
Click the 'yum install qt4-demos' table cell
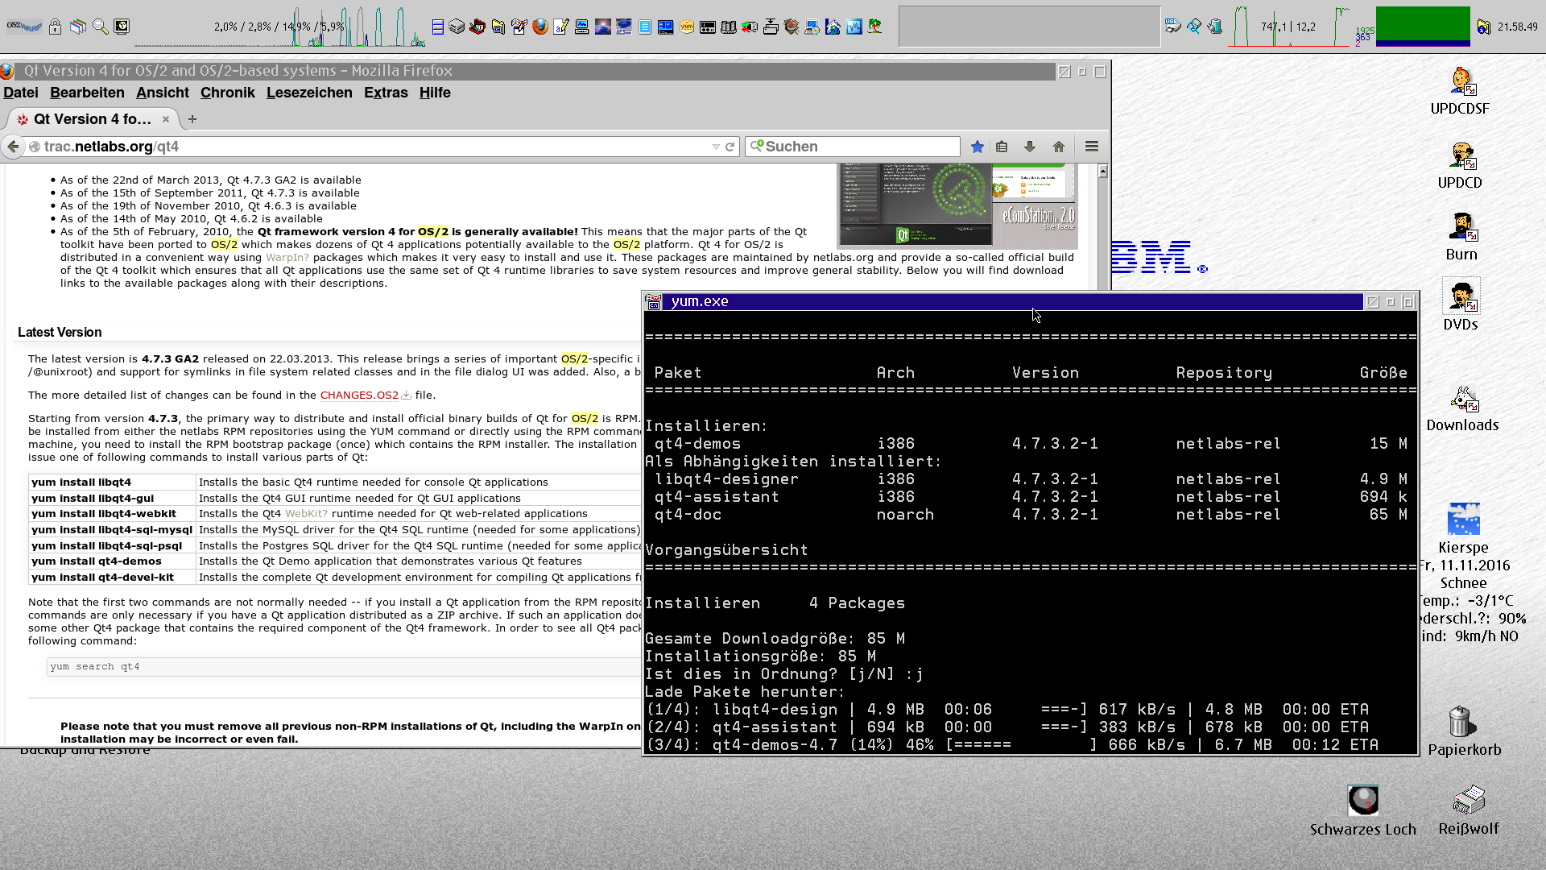[x=112, y=561]
